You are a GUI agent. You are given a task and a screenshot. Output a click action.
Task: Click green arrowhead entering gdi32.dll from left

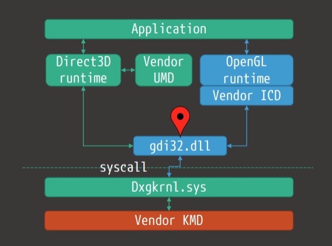coord(131,146)
